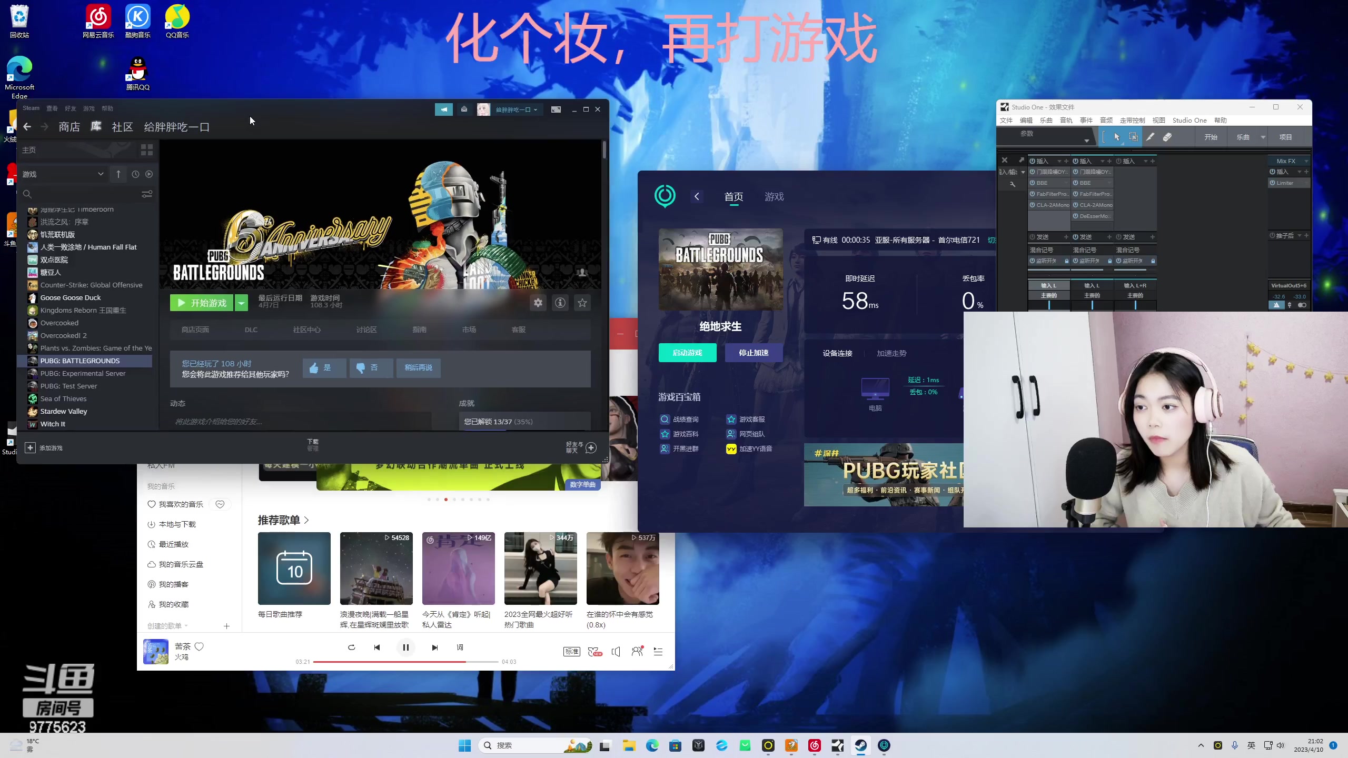Click 稍后再说 on the review prompt
The image size is (1348, 758).
[x=418, y=368]
